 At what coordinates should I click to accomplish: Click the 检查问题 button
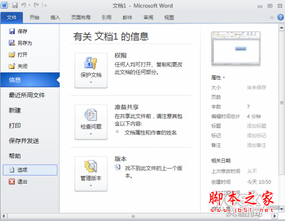coord(91,122)
